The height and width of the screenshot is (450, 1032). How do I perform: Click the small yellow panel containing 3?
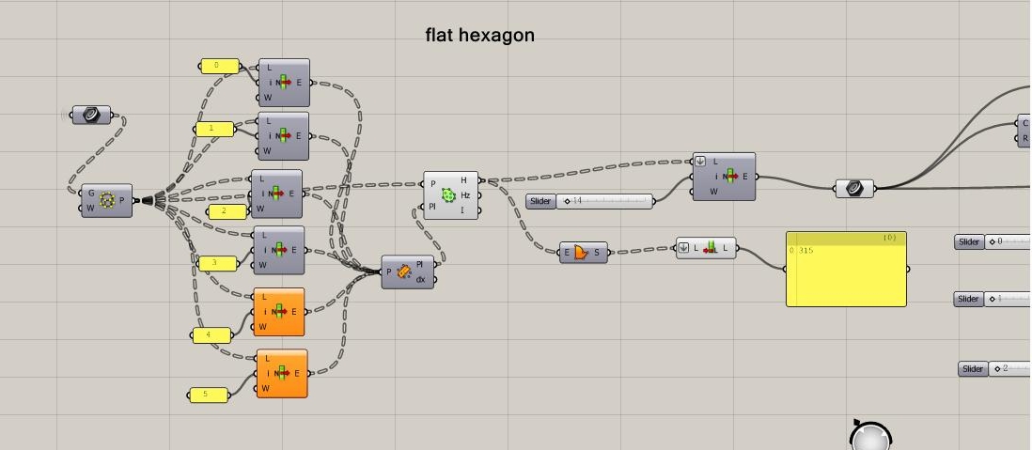[216, 263]
